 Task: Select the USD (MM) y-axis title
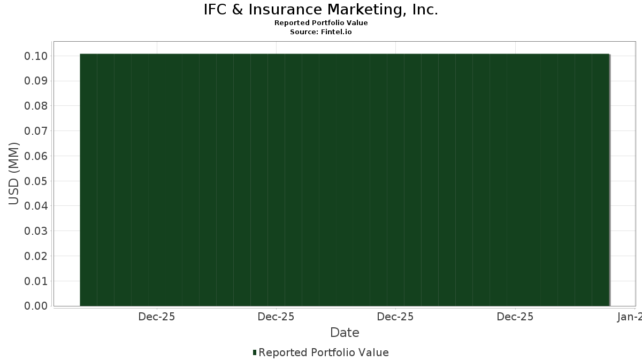pyautogui.click(x=14, y=173)
